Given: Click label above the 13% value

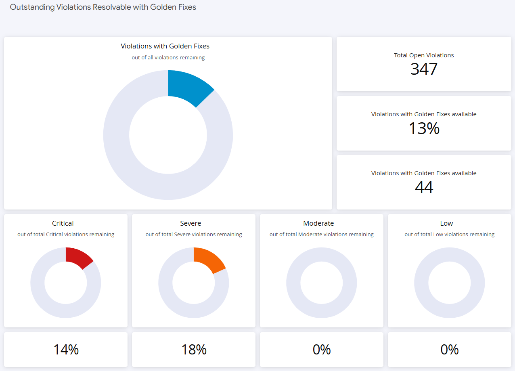Looking at the screenshot, I should tap(424, 114).
